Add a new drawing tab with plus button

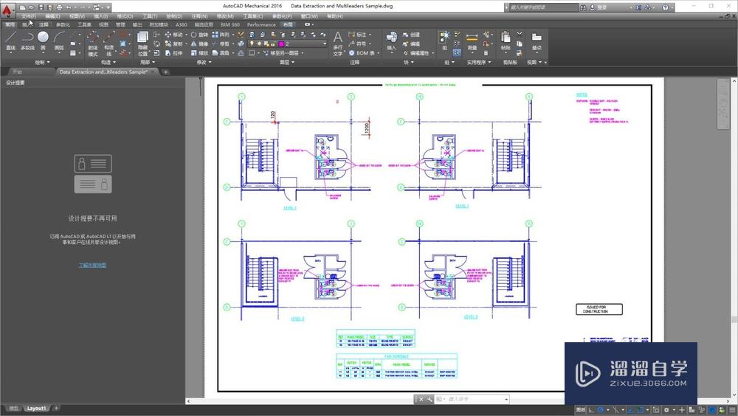[x=165, y=72]
